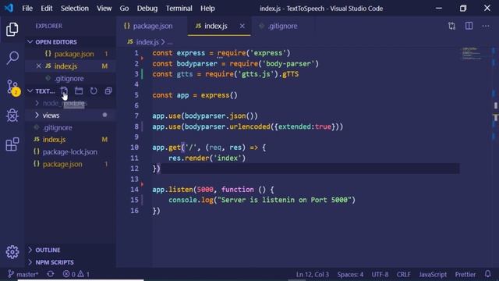Collapse all folders in explorer
This screenshot has width=499, height=281.
(x=108, y=91)
